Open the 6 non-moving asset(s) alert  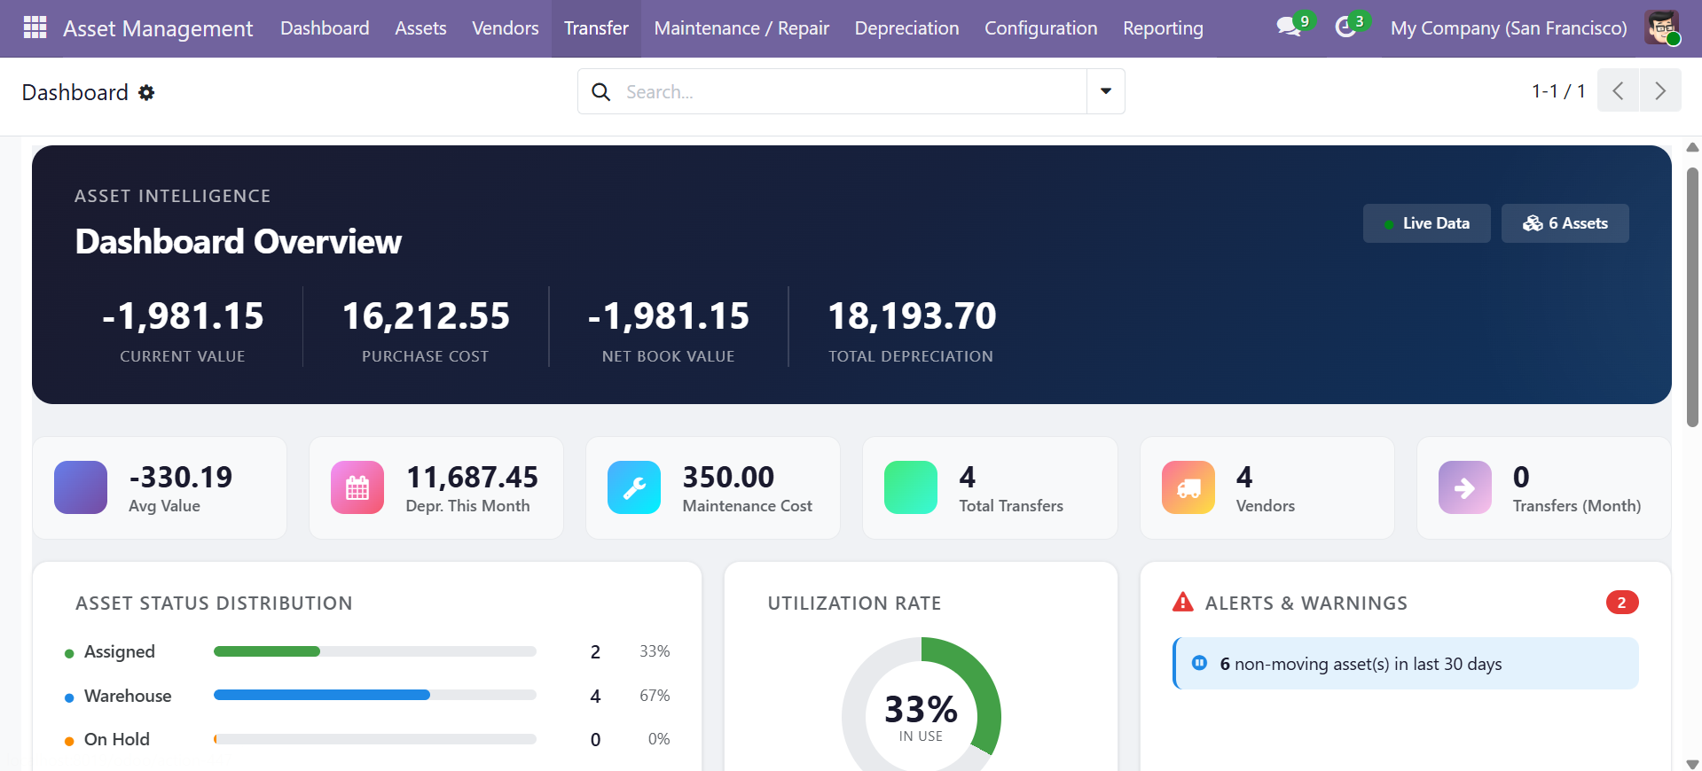[x=1406, y=664]
